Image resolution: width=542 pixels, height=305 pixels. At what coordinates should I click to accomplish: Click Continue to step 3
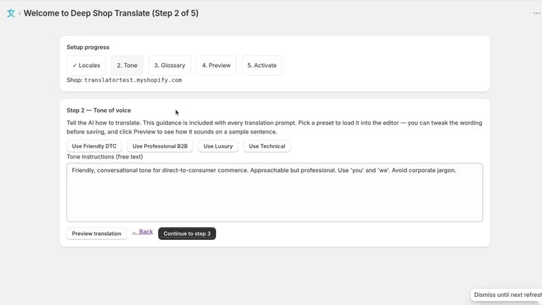187,233
